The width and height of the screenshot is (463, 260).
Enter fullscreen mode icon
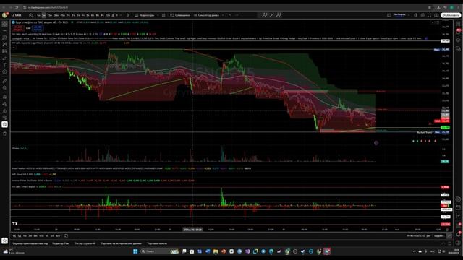coord(430,15)
